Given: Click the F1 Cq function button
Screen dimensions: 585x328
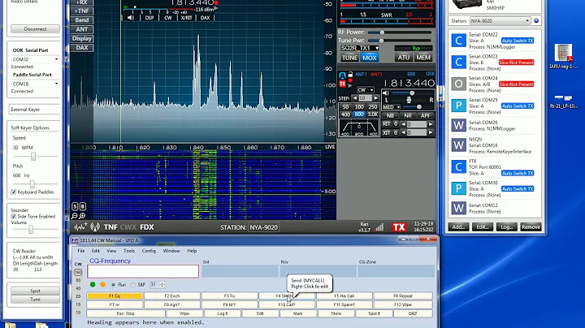Looking at the screenshot, I should (x=115, y=296).
